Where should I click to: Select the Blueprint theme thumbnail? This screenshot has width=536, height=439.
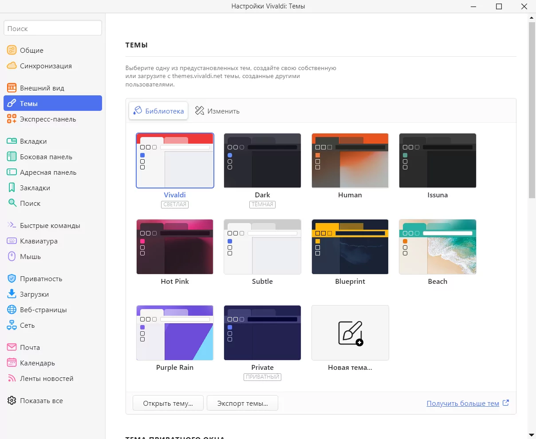pos(350,247)
